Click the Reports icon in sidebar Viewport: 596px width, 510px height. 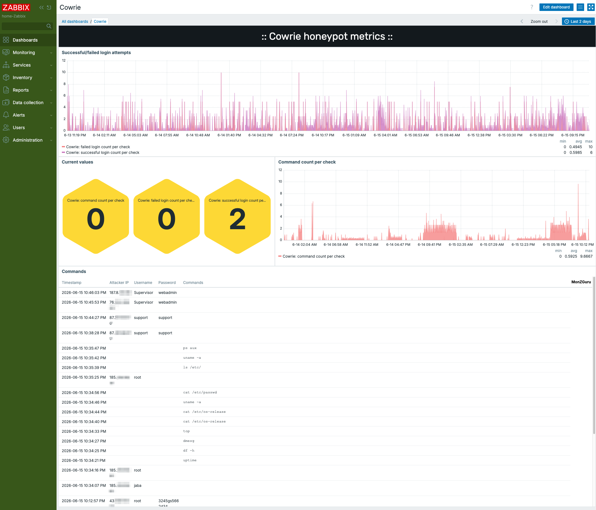[x=6, y=90]
